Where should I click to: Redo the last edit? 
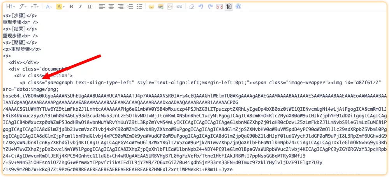pyautogui.click(x=210, y=7)
